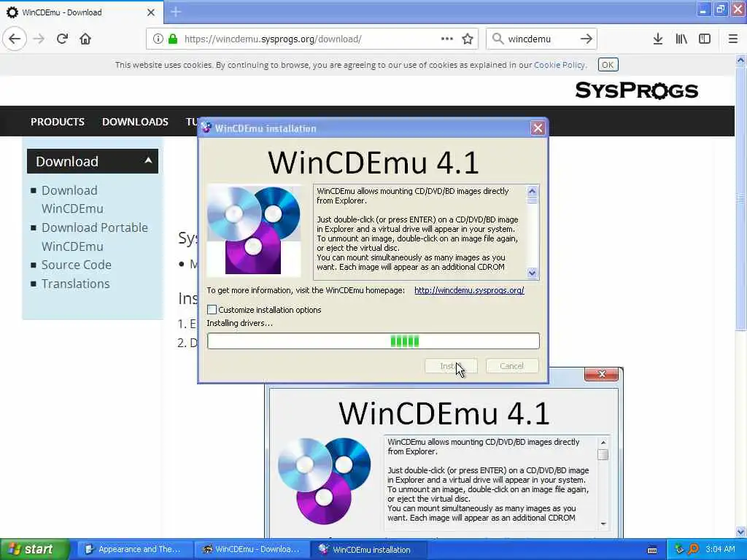Select WinCDEmu installation taskbar item
This screenshot has width=747, height=560.
point(368,550)
